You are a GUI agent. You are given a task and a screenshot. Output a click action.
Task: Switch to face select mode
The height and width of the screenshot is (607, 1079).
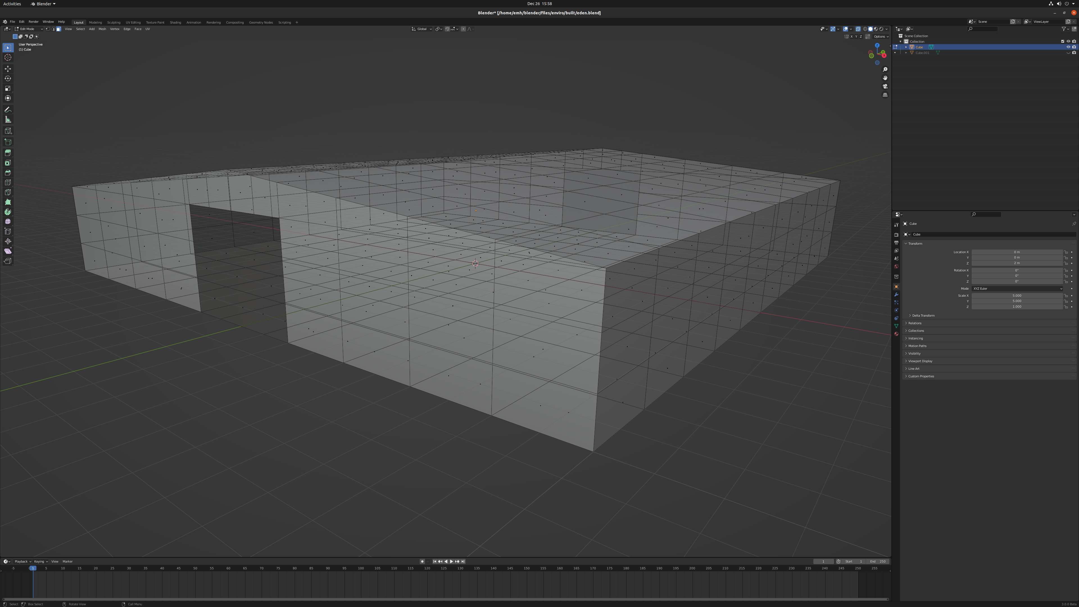59,29
